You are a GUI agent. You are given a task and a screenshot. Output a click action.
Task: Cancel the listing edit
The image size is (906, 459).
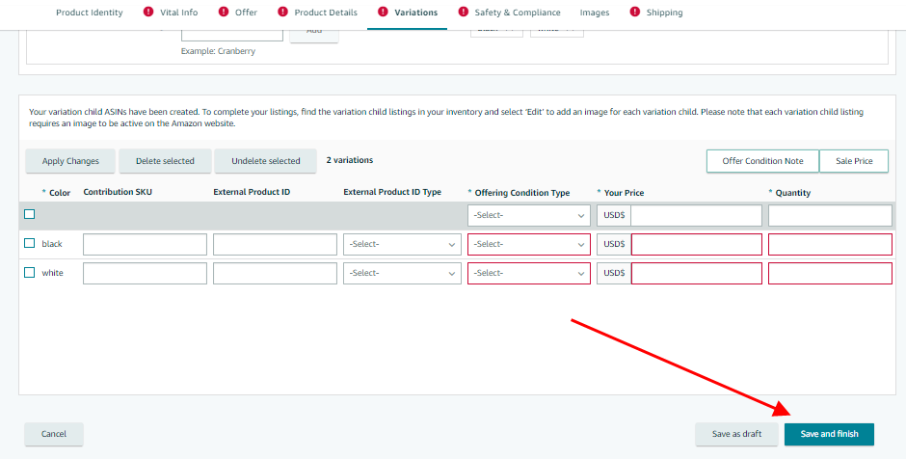(x=54, y=434)
